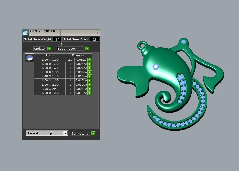Close the Gem Reporter window
Image resolution: width=239 pixels, height=171 pixels.
98,33
